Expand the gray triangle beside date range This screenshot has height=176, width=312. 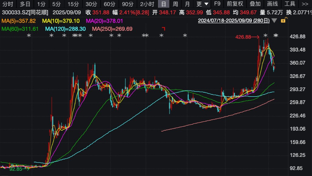click(x=274, y=21)
